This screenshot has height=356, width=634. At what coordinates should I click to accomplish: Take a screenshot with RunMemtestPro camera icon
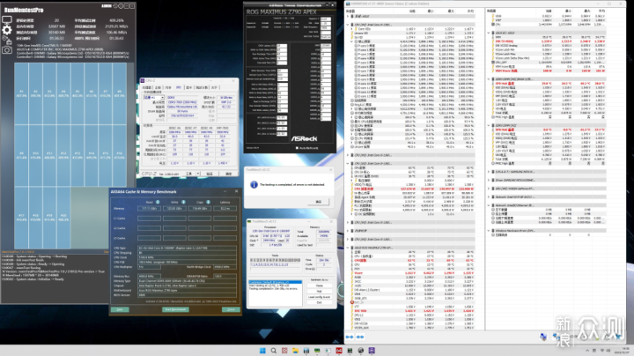point(6,49)
